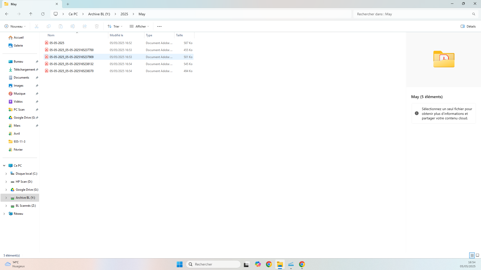The width and height of the screenshot is (481, 270).
Task: Click the Delete trash icon in toolbar
Action: (97, 26)
